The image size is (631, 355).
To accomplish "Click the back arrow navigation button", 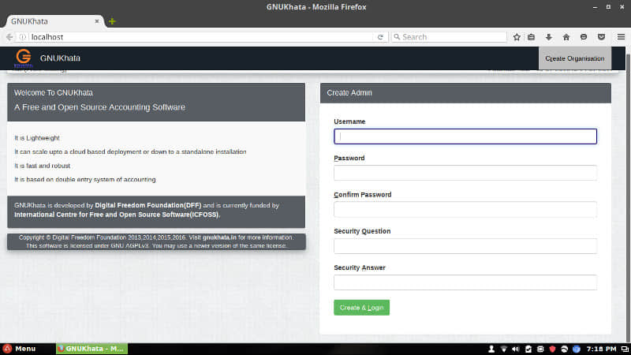I will coord(9,37).
